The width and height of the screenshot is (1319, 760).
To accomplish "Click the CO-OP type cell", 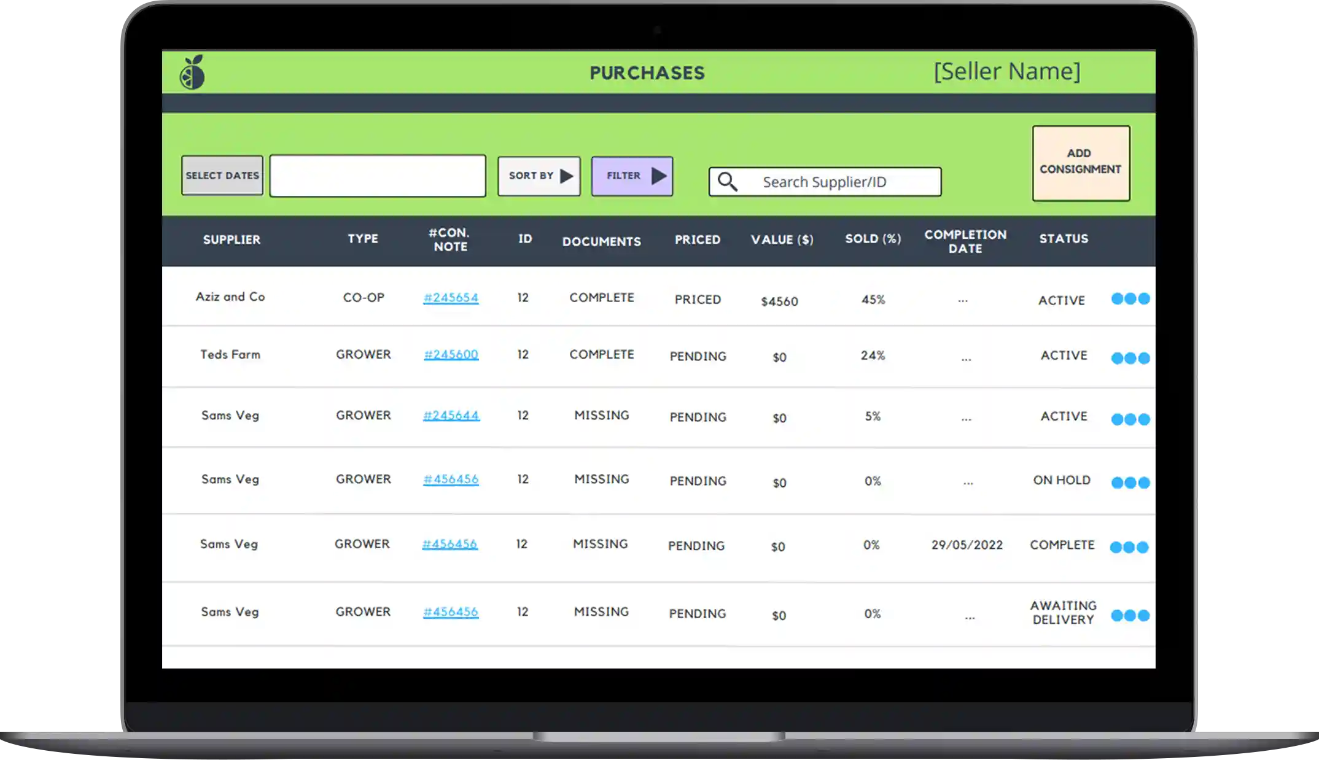I will [364, 298].
